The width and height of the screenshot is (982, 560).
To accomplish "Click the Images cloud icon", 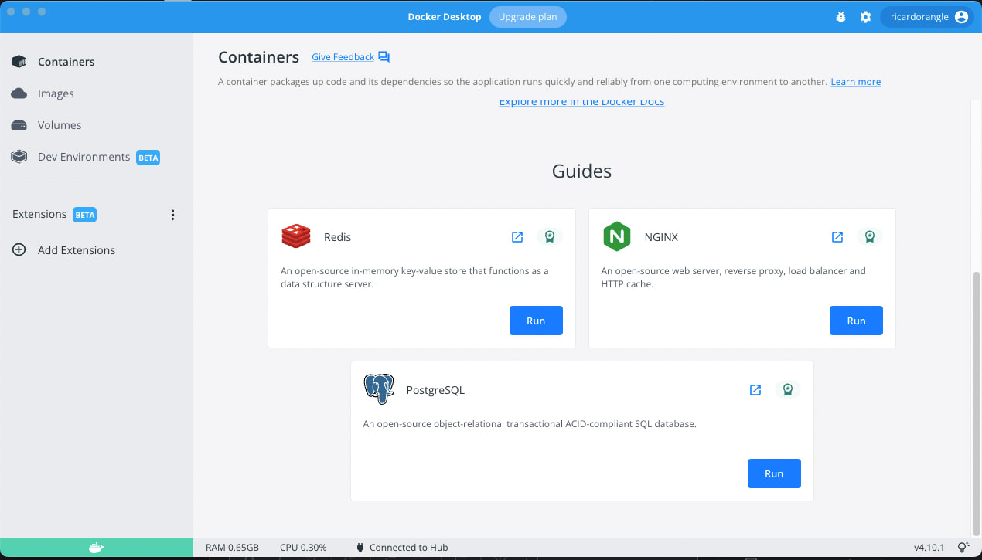I will click(19, 93).
